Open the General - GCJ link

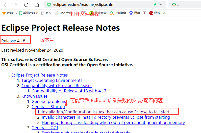pos(45,128)
